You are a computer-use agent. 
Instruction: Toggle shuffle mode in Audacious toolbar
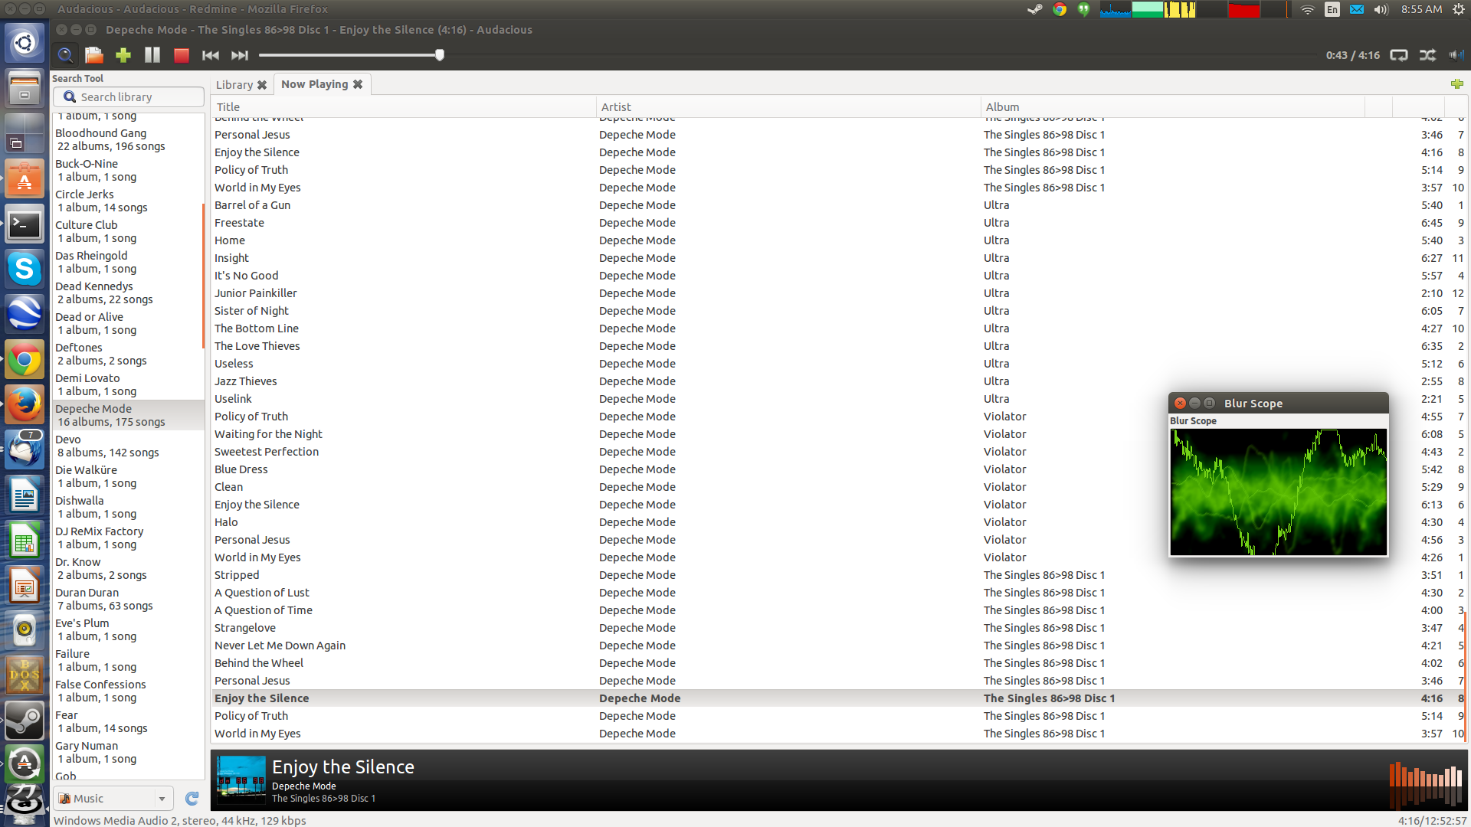tap(1428, 55)
